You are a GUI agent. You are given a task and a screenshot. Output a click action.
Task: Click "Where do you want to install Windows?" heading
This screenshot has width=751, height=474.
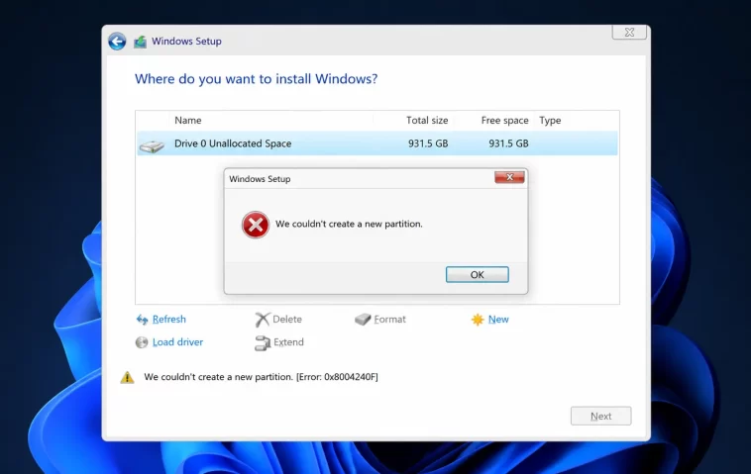tap(257, 79)
